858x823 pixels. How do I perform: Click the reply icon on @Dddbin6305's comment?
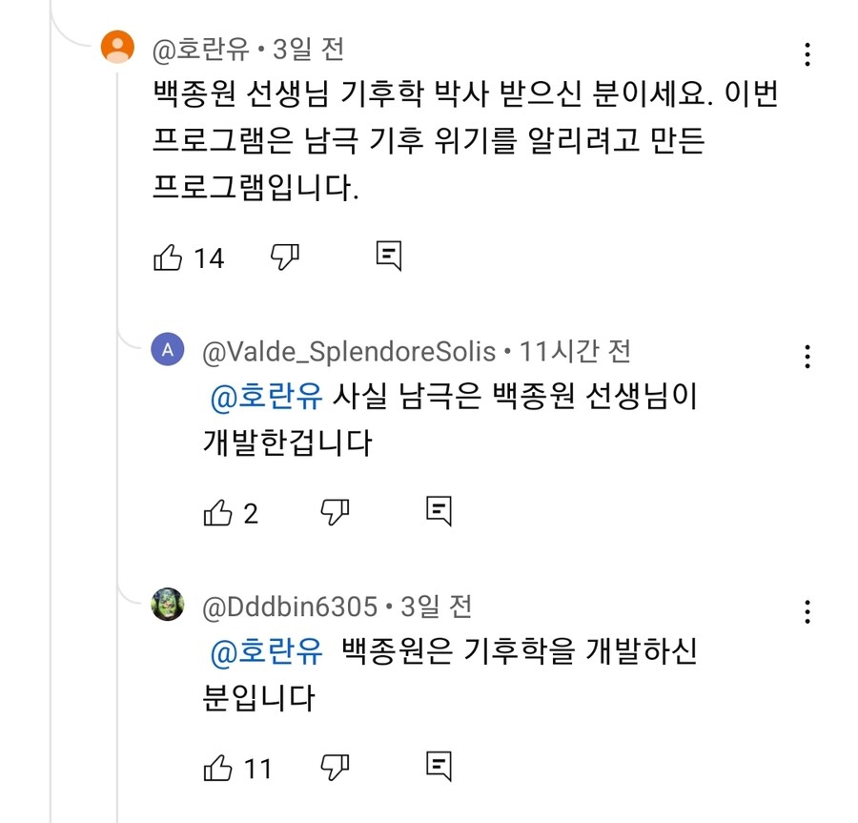point(439,765)
